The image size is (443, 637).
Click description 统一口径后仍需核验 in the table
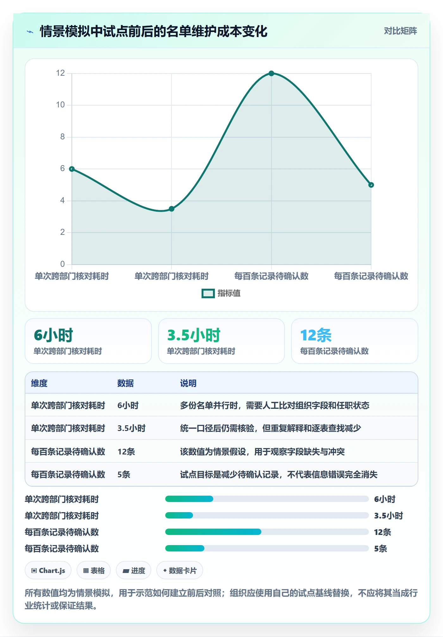pos(271,428)
